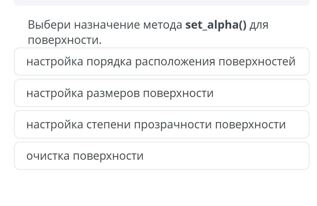Viewport: 317px width, 206px height.
Task: Click the word "прозрачности" in third answer
Action: (x=173, y=124)
